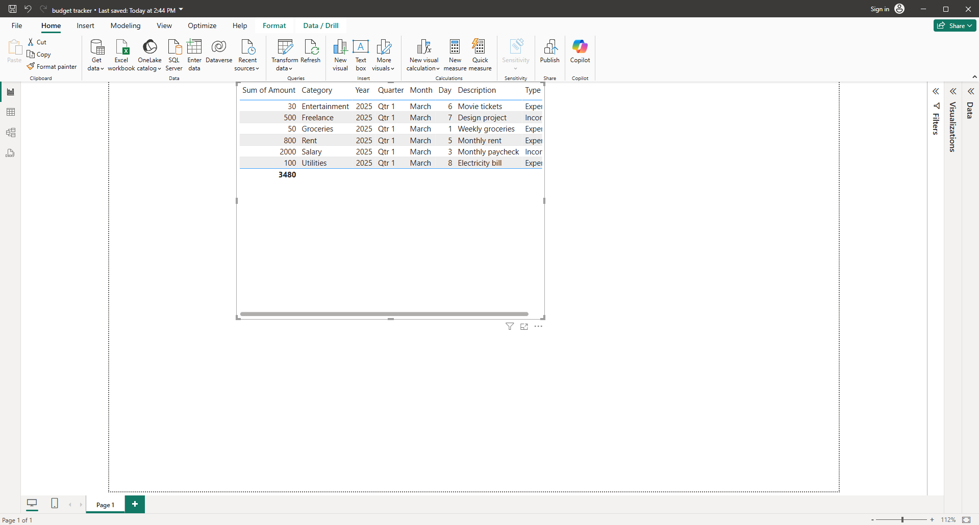Viewport: 979px width, 525px height.
Task: Import an Excel workbook
Action: tap(121, 55)
